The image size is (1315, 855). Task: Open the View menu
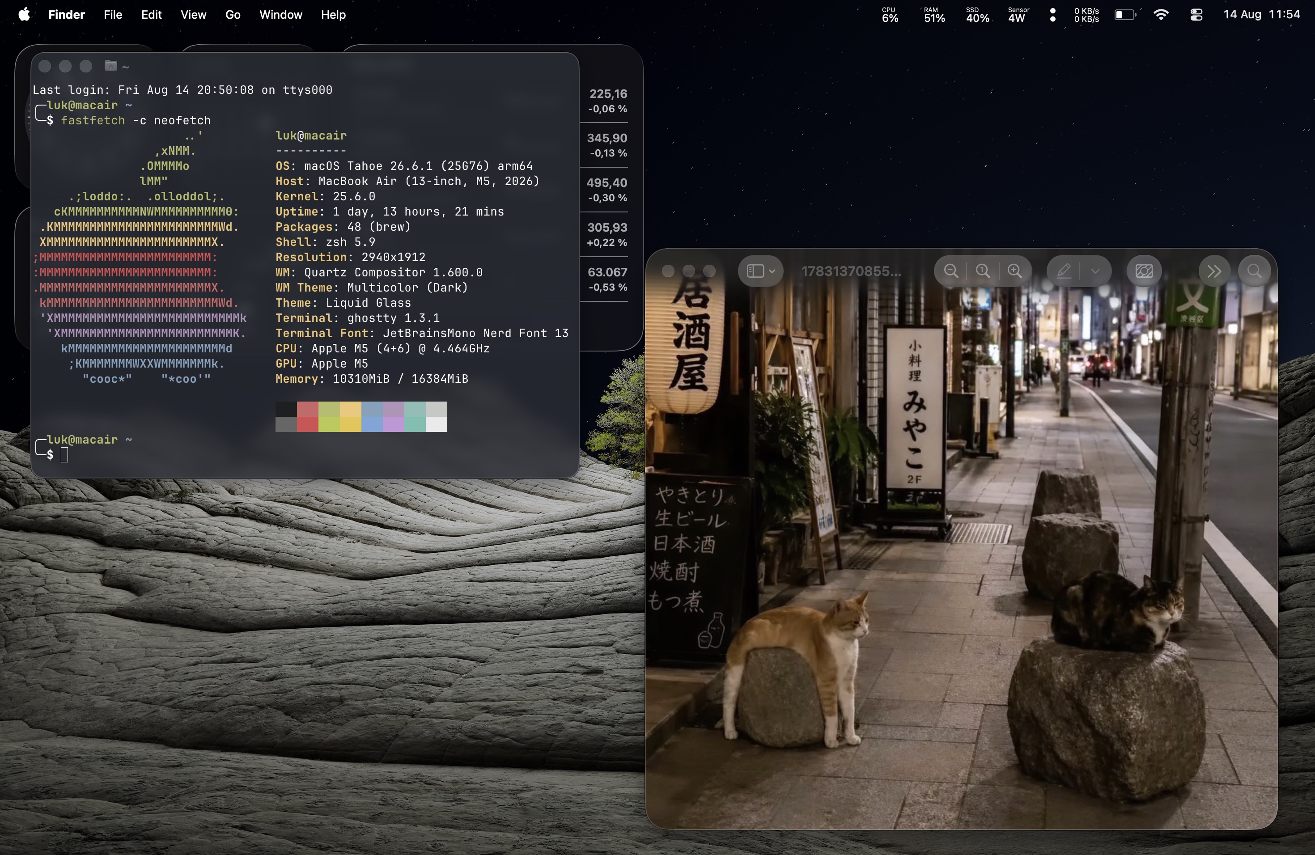pyautogui.click(x=193, y=14)
